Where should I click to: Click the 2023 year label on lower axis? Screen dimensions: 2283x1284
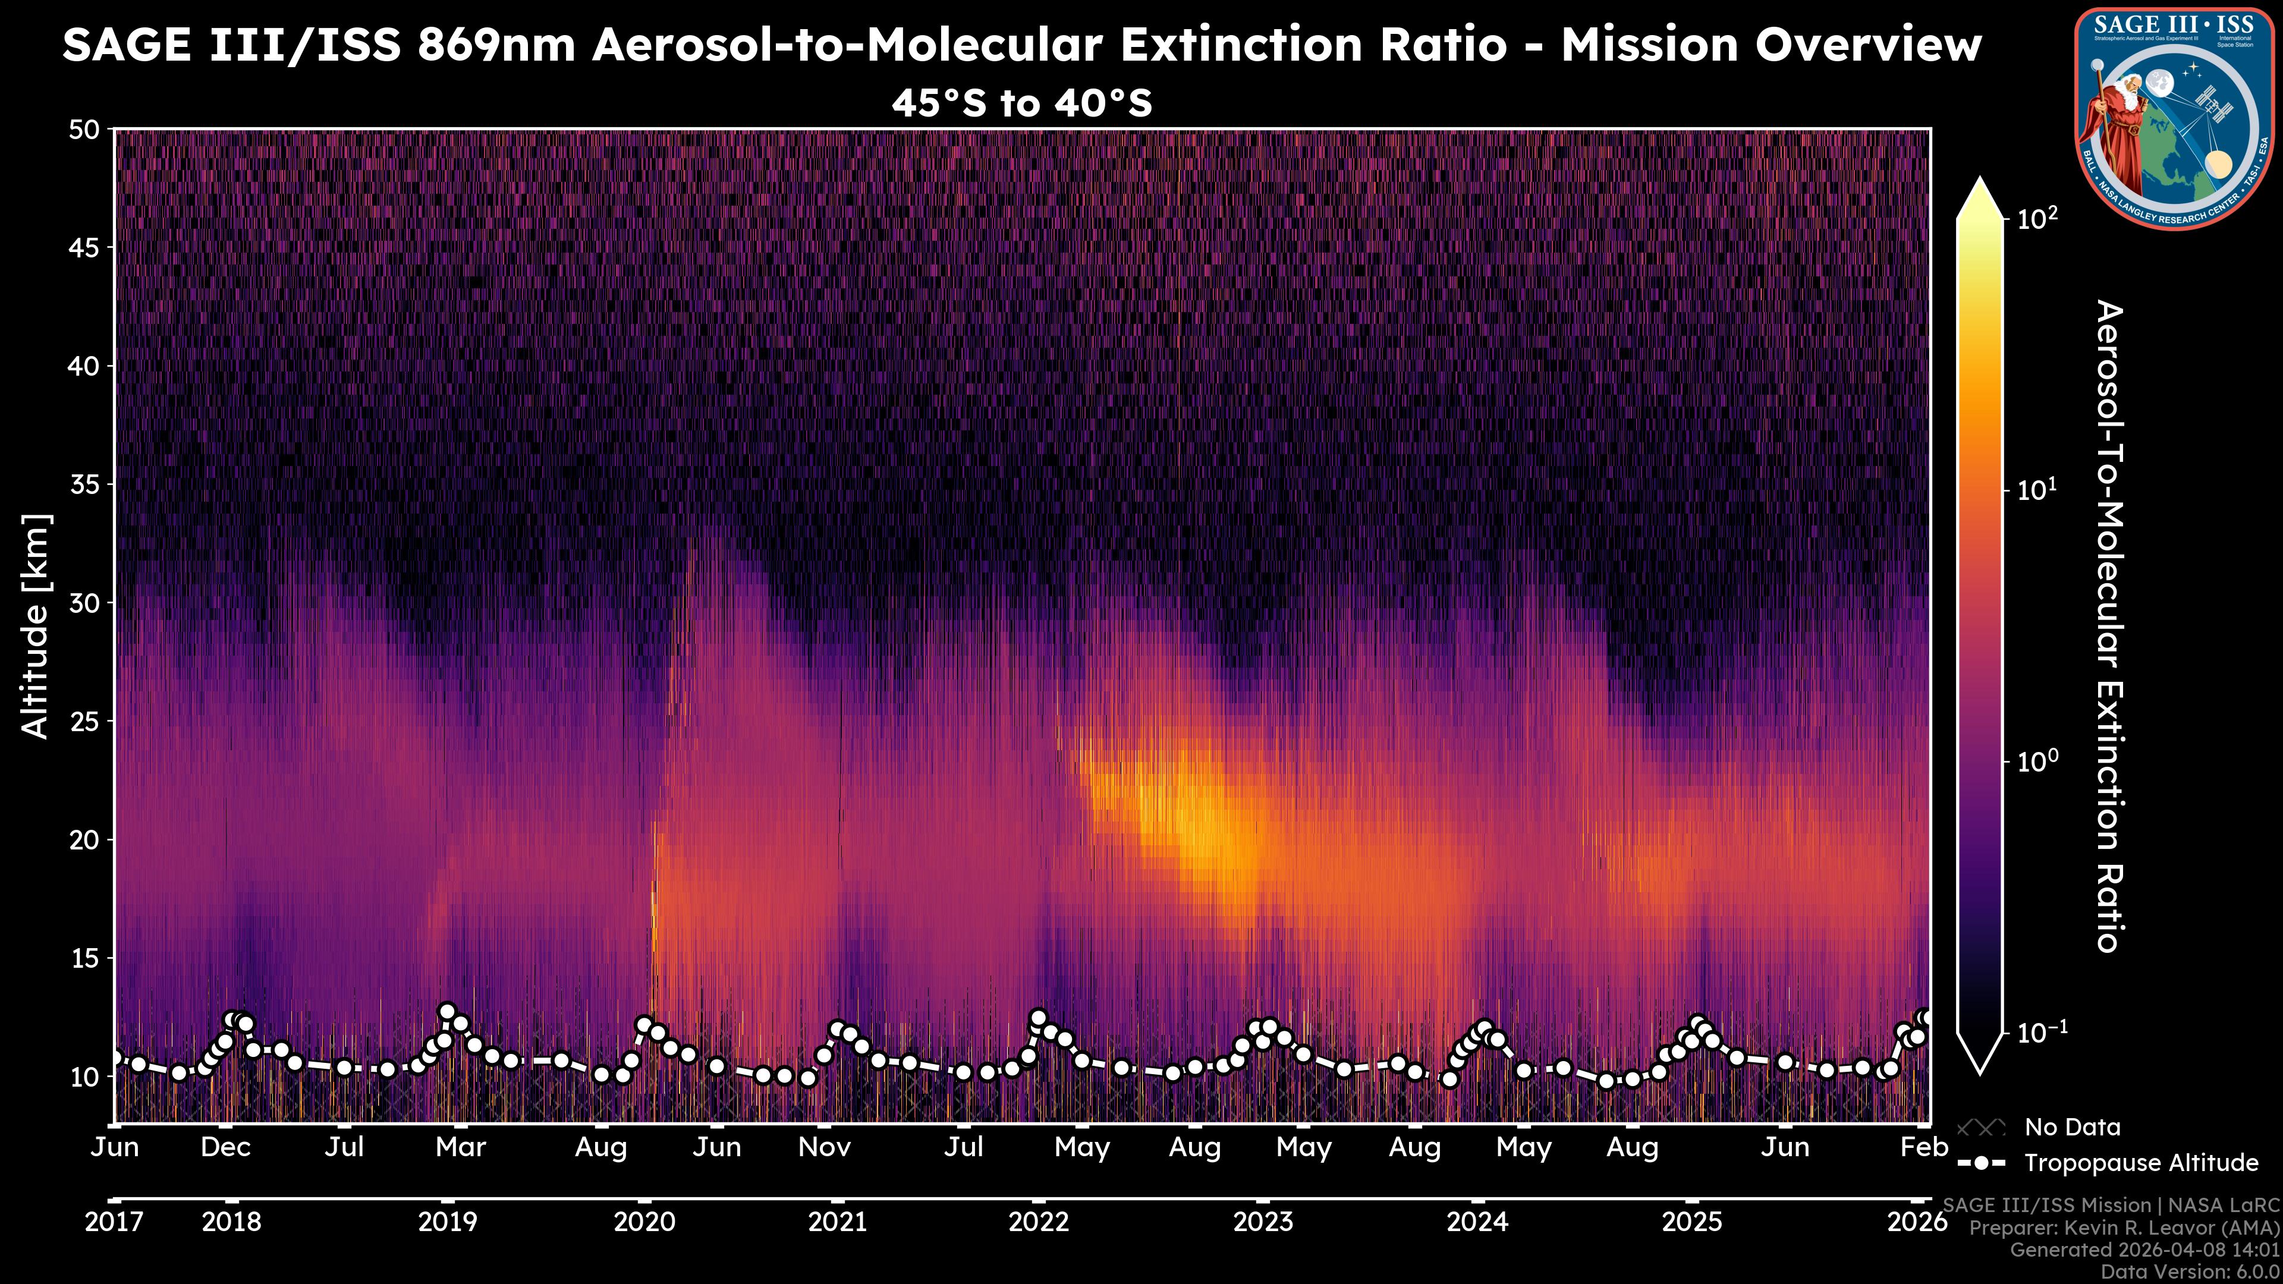pyautogui.click(x=1263, y=1222)
